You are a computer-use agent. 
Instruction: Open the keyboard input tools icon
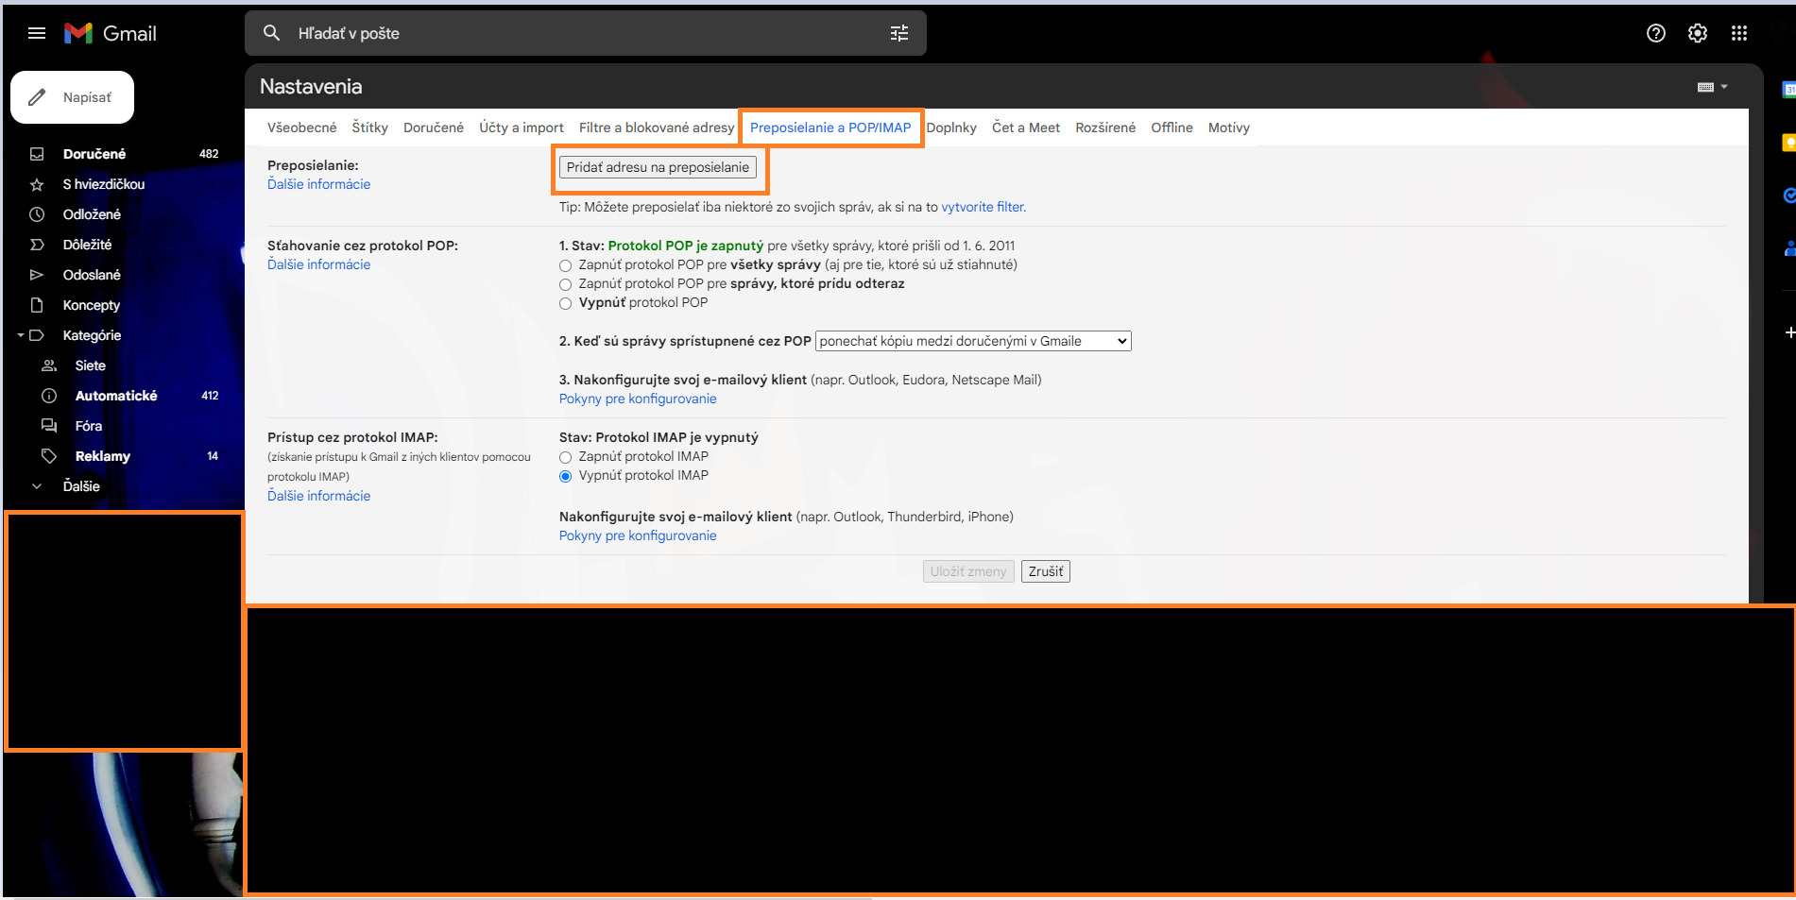pyautogui.click(x=1705, y=87)
